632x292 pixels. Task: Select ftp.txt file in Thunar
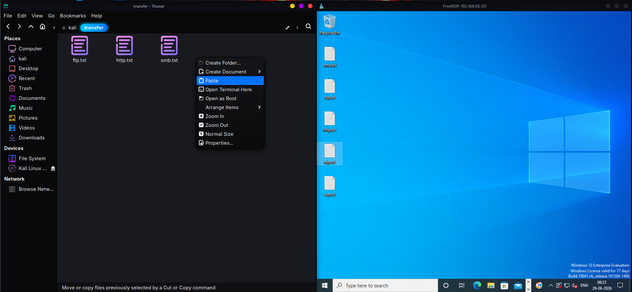click(79, 49)
